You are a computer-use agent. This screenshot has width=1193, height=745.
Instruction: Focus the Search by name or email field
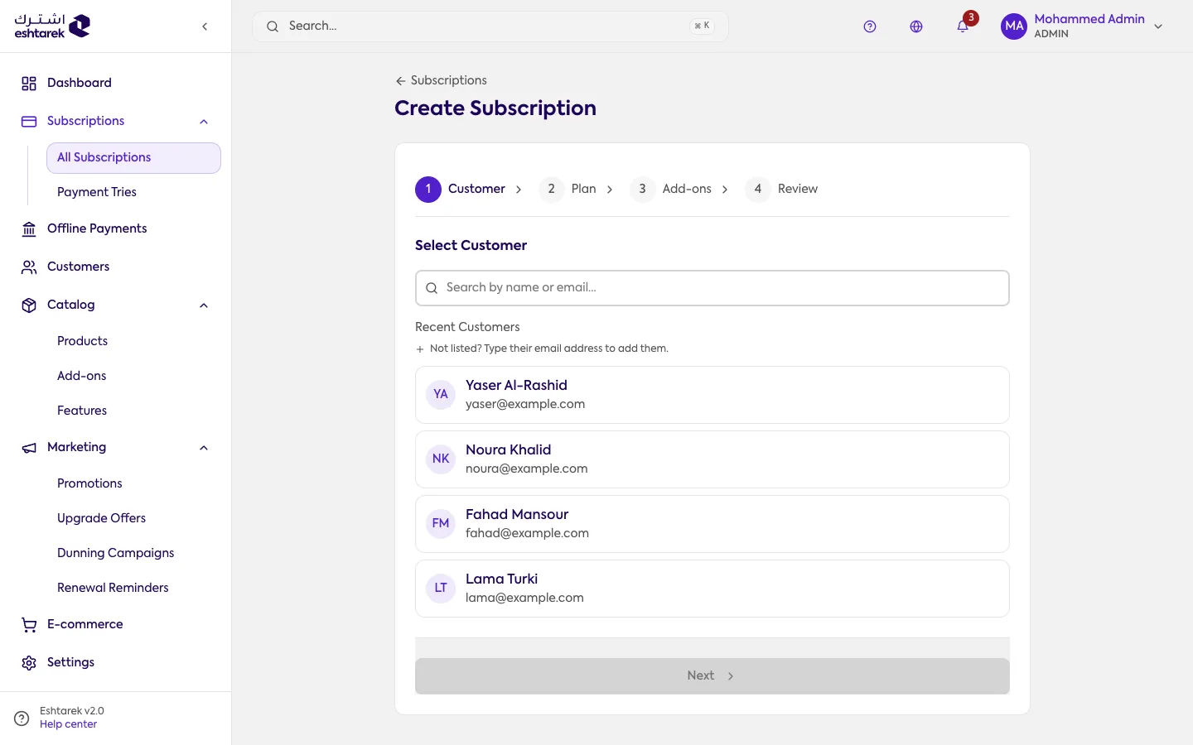point(712,288)
